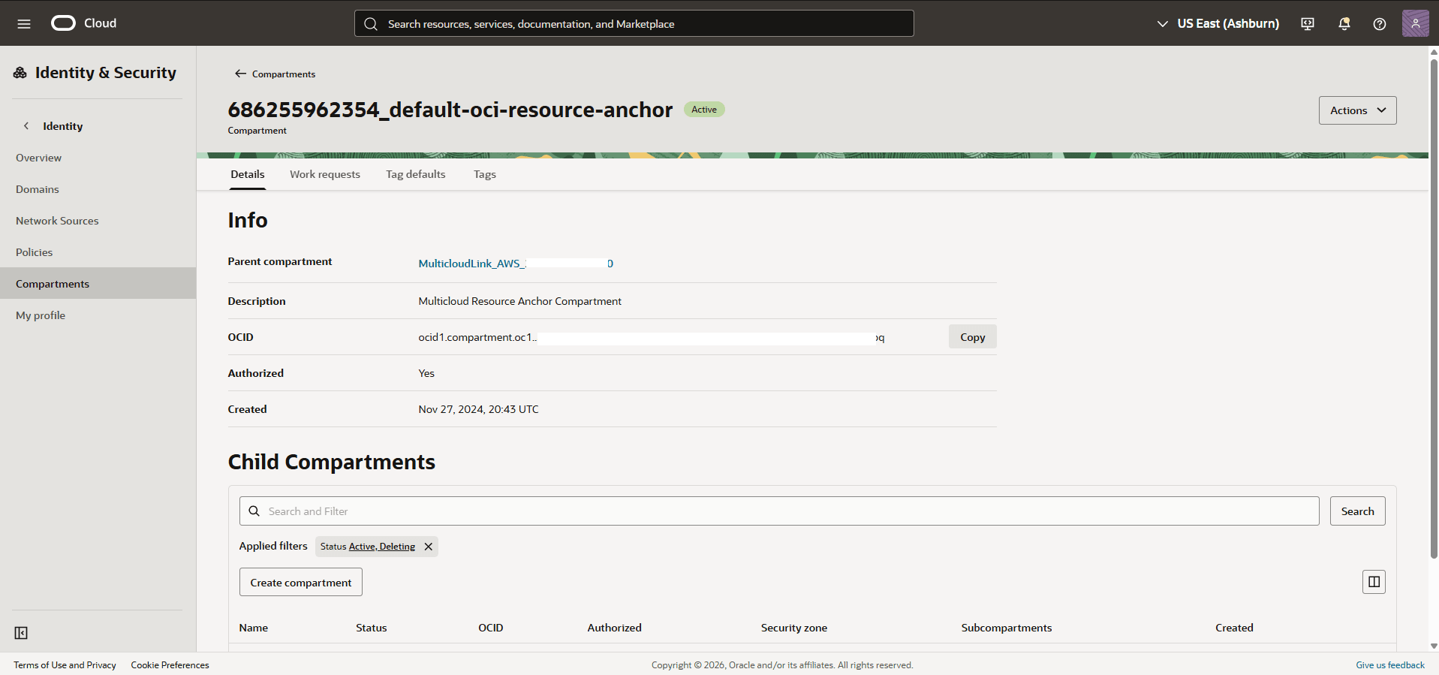1439x675 pixels.
Task: Open My profile in the sidebar
Action: (x=98, y=315)
